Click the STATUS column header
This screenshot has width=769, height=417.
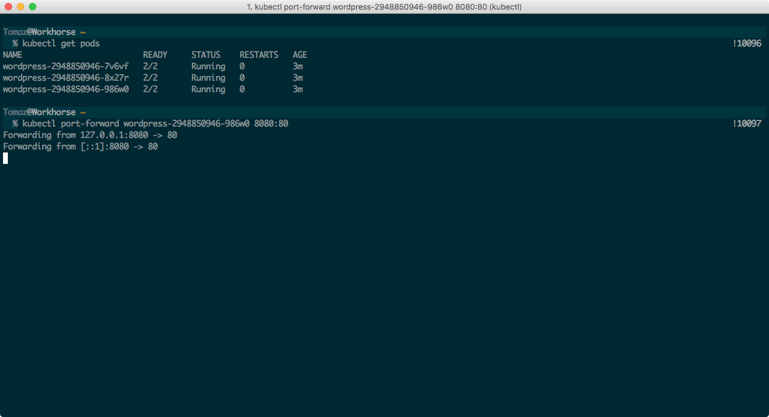coord(206,55)
